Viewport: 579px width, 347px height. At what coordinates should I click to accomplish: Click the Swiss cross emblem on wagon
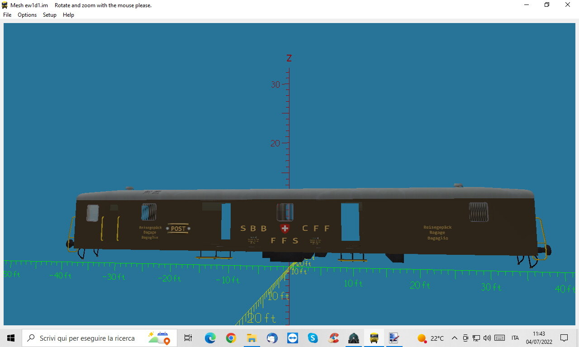point(285,229)
